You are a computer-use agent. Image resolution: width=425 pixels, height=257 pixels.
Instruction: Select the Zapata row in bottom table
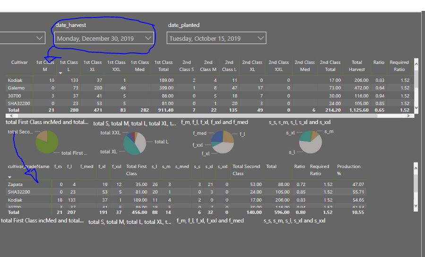click(x=186, y=184)
